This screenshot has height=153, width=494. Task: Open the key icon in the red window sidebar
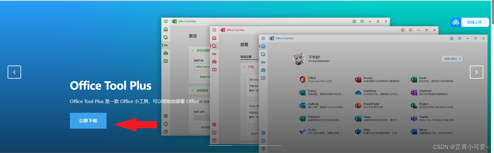(214, 54)
